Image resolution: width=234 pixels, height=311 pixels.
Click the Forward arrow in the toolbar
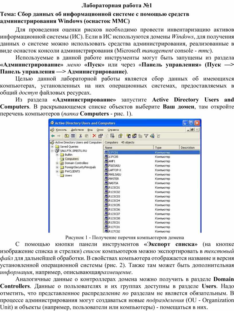coord(59,136)
